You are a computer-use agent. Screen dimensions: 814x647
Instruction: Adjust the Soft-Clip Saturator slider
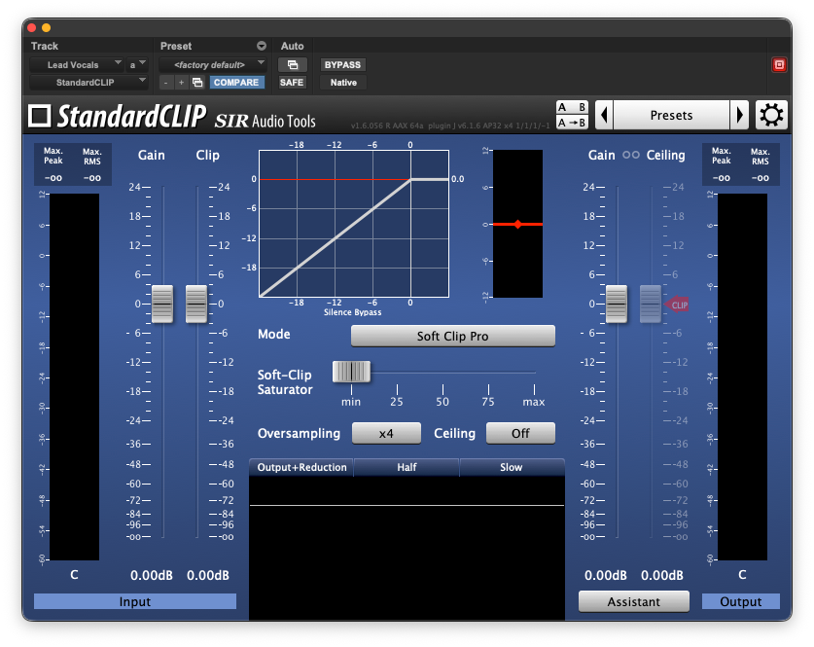tap(351, 372)
